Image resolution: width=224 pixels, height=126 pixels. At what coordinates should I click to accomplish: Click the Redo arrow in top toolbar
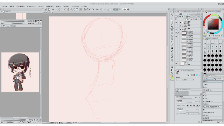56,9
